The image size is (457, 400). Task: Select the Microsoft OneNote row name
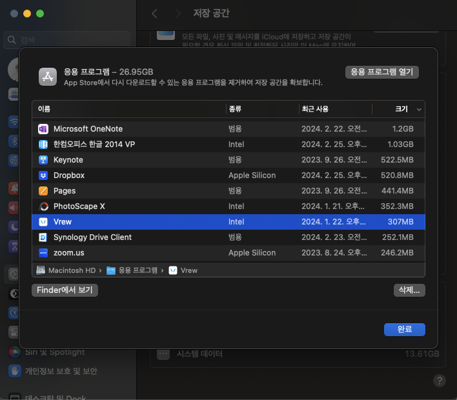click(88, 129)
